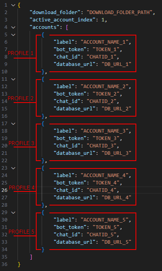
Task: Fold the third account block at line 17
Action: 13,124
